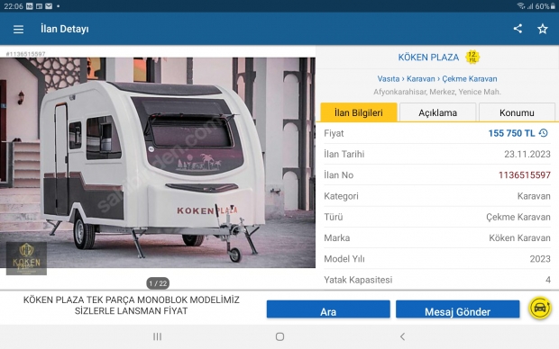Tap the Ara call button
Image resolution: width=559 pixels, height=349 pixels.
[328, 309]
